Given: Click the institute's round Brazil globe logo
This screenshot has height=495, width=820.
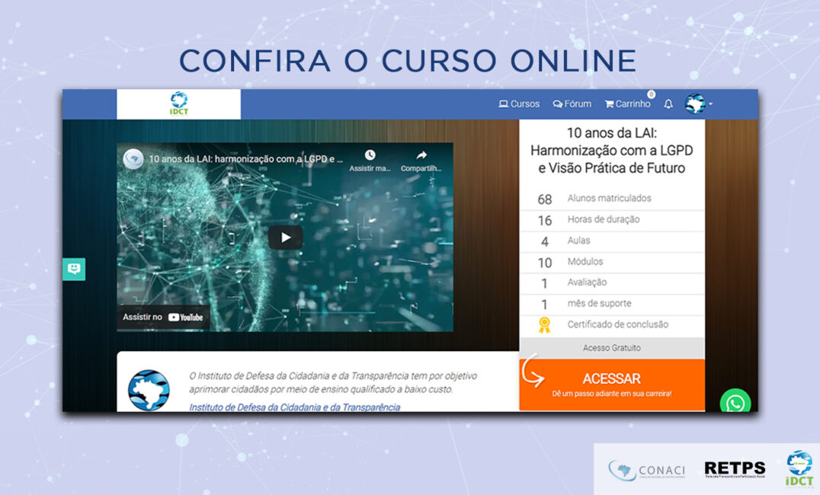Looking at the screenshot, I should pos(149,390).
